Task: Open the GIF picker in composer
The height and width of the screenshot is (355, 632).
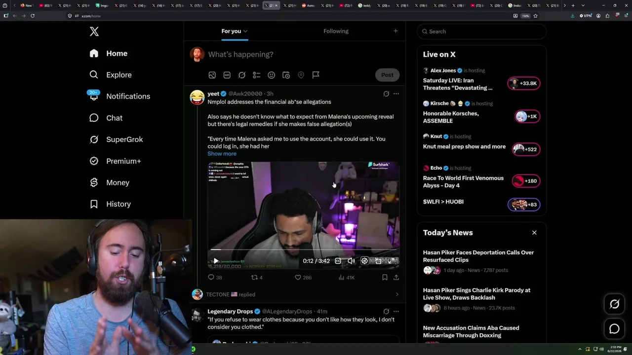Action: pyautogui.click(x=227, y=75)
